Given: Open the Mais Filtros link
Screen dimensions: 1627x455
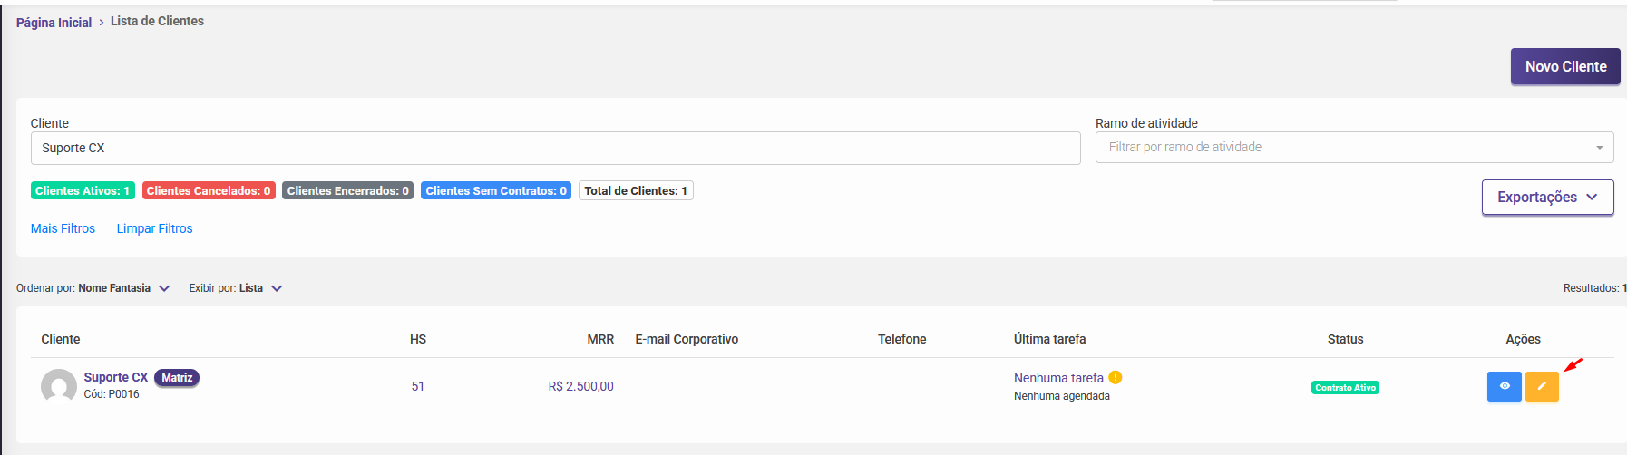Looking at the screenshot, I should pyautogui.click(x=63, y=228).
